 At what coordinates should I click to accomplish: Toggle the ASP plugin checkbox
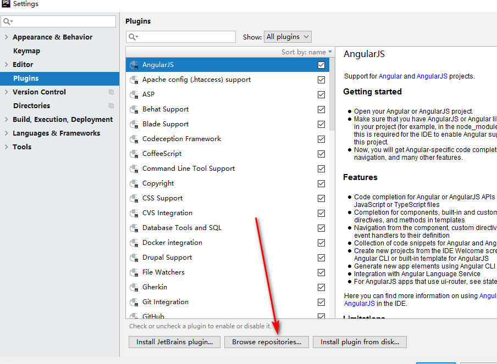click(x=322, y=94)
